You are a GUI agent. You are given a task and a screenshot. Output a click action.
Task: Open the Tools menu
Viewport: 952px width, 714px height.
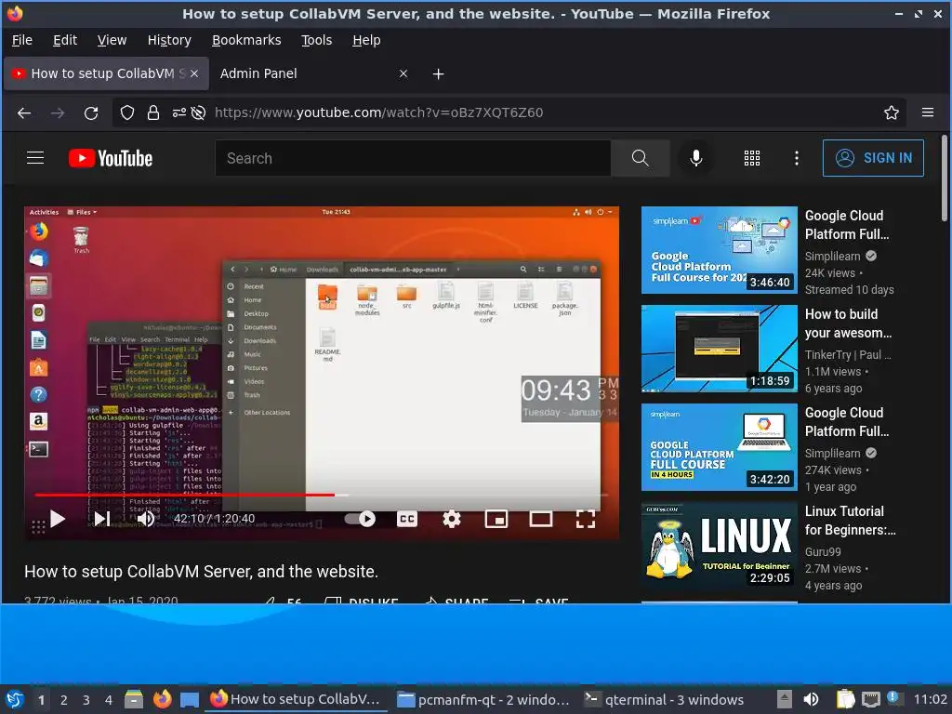[x=316, y=40]
